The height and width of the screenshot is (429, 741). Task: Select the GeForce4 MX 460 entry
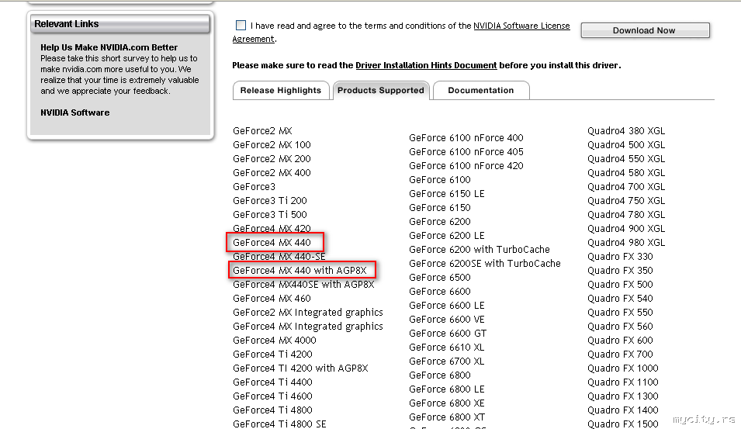(x=272, y=298)
